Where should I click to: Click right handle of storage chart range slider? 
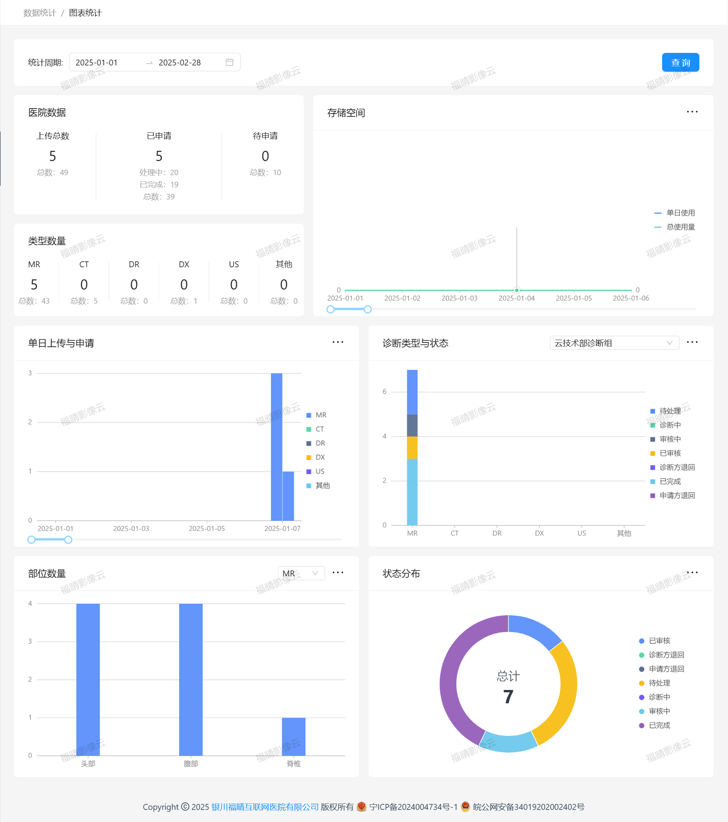367,309
